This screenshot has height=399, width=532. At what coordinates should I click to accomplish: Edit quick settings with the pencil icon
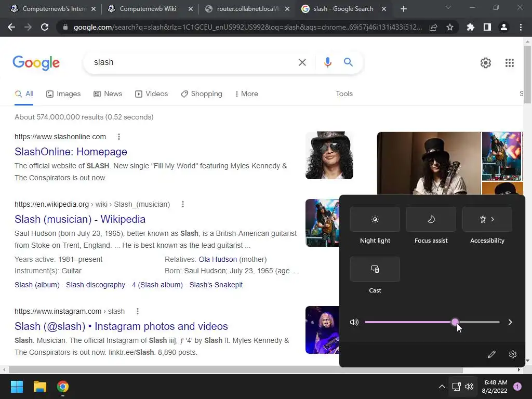(x=491, y=354)
